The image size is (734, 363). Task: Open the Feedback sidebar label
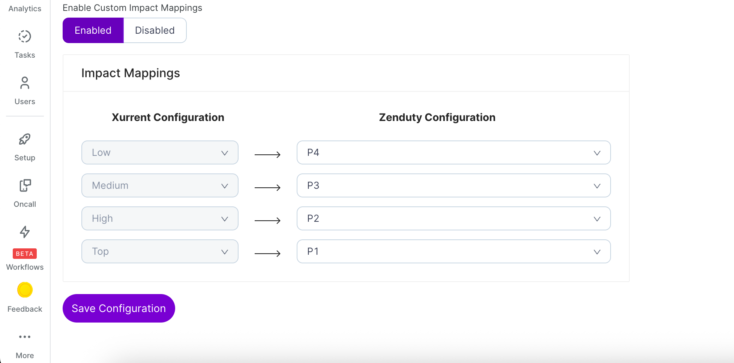25,309
